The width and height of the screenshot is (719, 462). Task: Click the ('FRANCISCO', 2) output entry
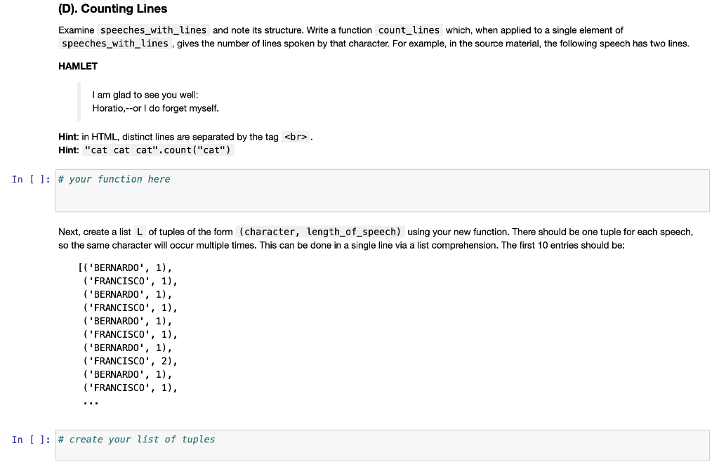128,361
